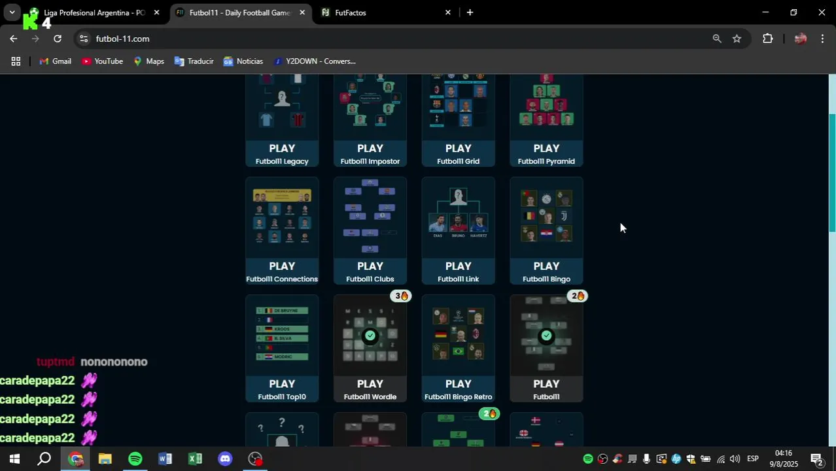This screenshot has width=836, height=471.
Task: Click the microphone tray icon
Action: (x=646, y=459)
